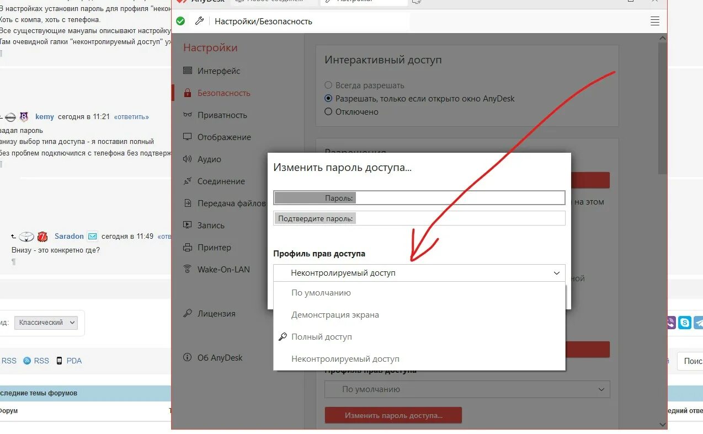The height and width of the screenshot is (434, 703).
Task: Click the green checkmark connection status icon
Action: [180, 22]
